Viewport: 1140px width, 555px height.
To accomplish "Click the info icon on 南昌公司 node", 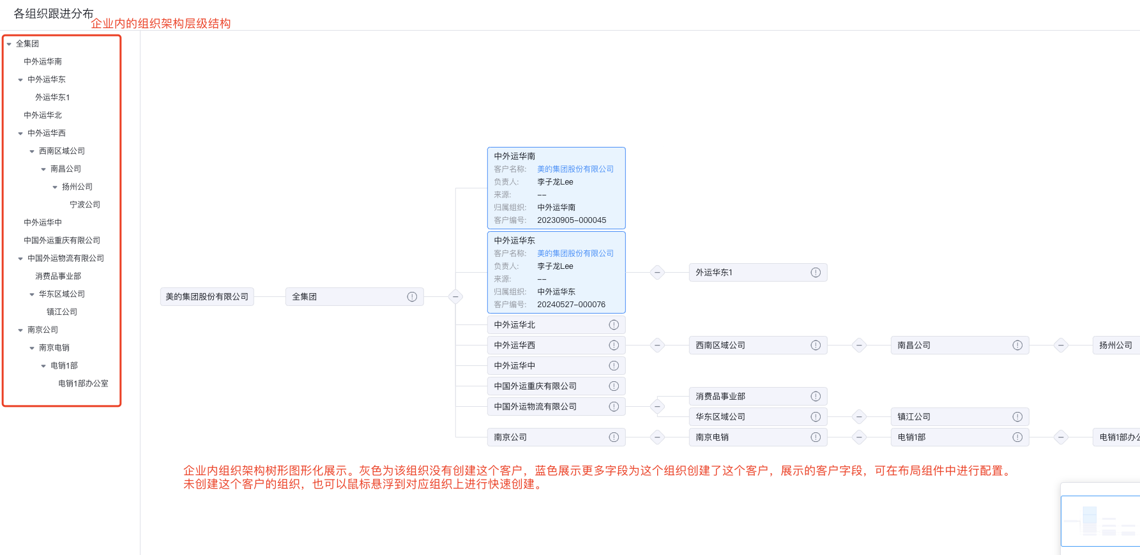I will (x=1017, y=345).
